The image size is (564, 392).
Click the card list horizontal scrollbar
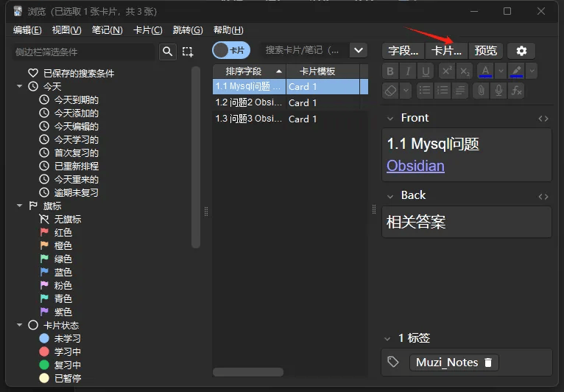(248, 372)
